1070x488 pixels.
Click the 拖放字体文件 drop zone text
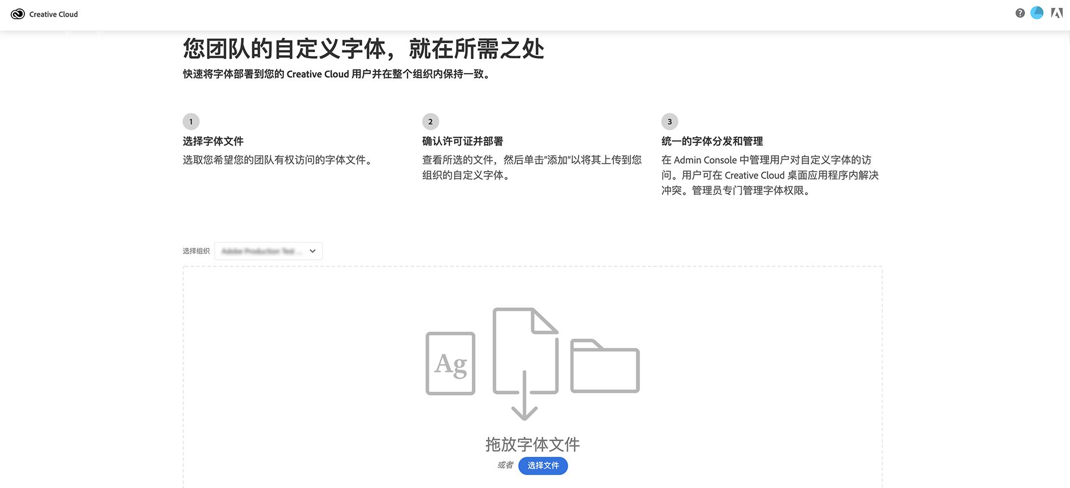coord(532,444)
